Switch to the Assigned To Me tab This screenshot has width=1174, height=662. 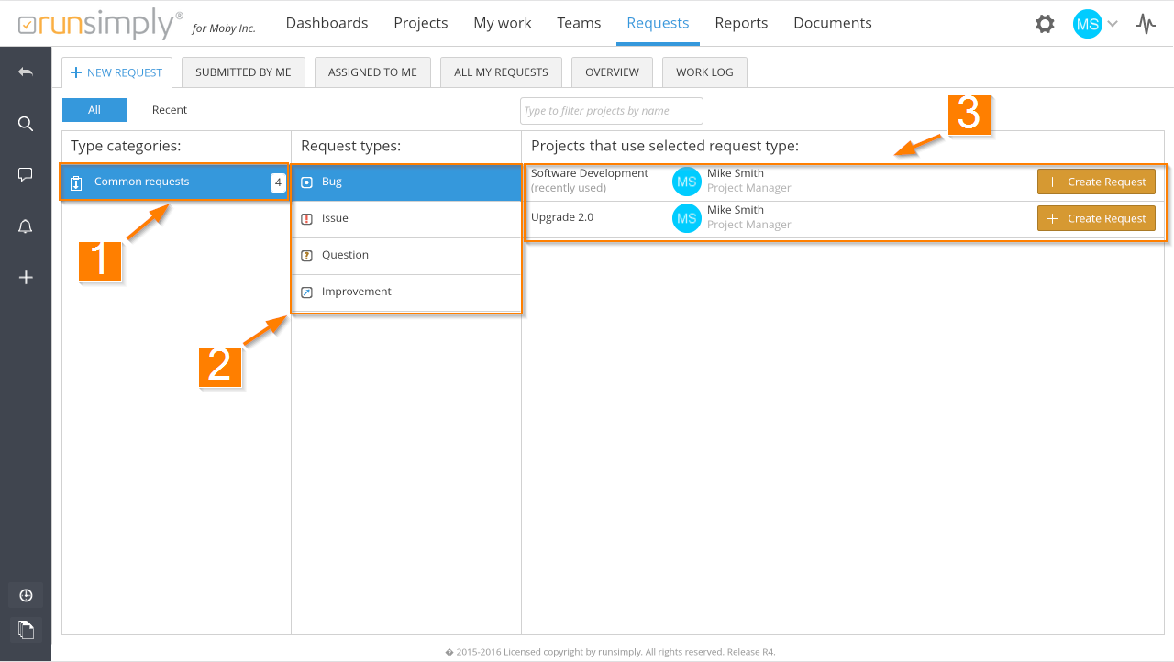(x=372, y=72)
